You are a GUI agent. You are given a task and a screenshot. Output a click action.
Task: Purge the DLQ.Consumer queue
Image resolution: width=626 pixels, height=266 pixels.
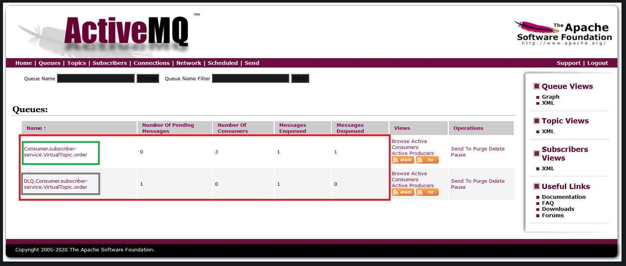coord(480,181)
